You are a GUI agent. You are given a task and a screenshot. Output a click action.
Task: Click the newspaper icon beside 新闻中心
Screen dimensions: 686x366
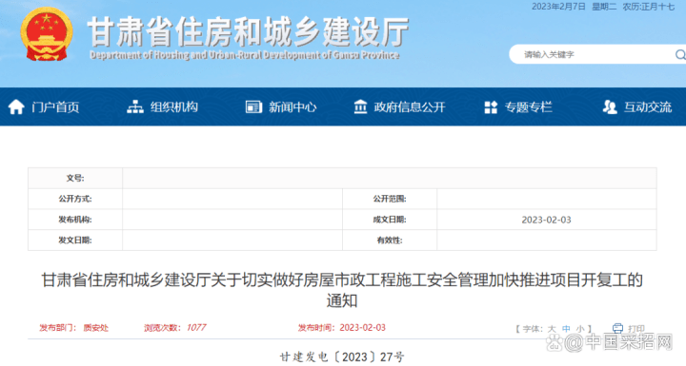(253, 107)
